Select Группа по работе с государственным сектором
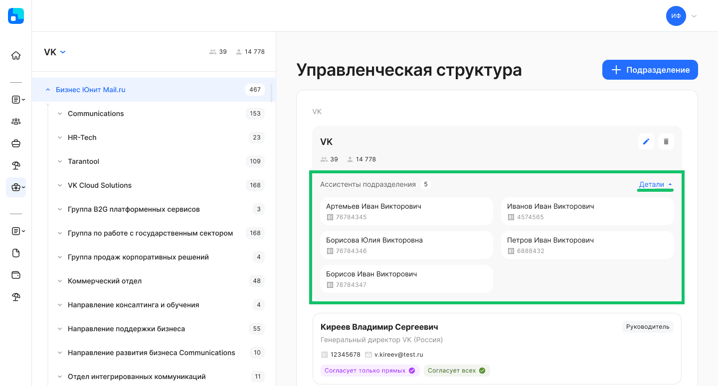718x386 pixels. [150, 233]
